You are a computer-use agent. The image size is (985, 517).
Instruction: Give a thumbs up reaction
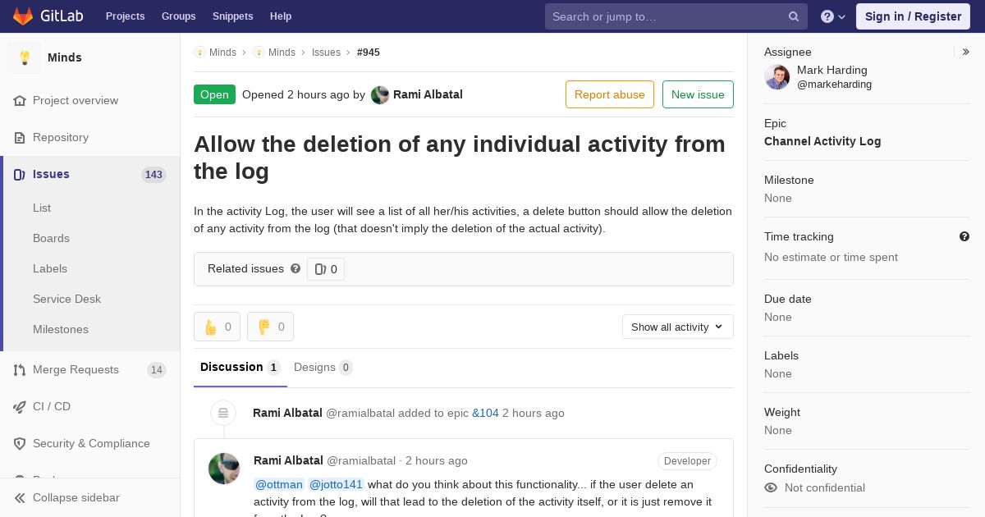click(217, 327)
